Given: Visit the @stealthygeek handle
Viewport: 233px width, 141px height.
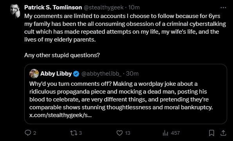Looking at the screenshot, I should pos(103,7).
